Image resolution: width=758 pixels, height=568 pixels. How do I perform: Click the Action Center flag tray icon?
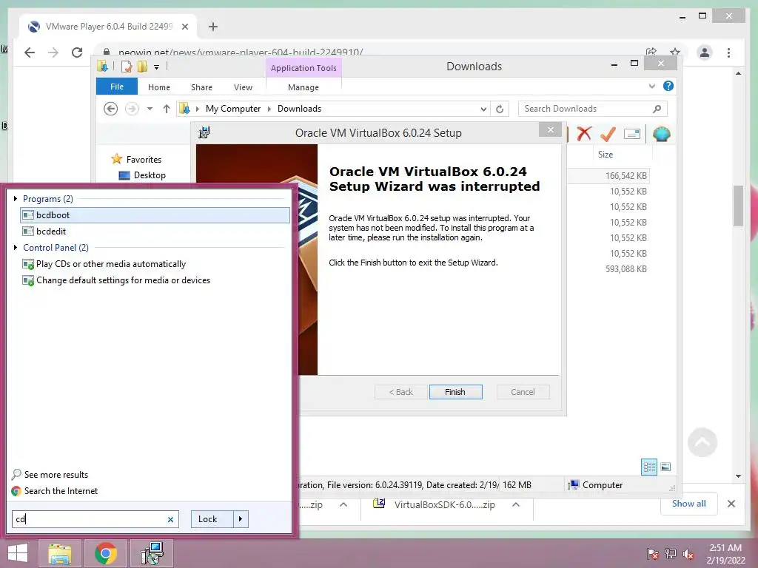pos(653,553)
